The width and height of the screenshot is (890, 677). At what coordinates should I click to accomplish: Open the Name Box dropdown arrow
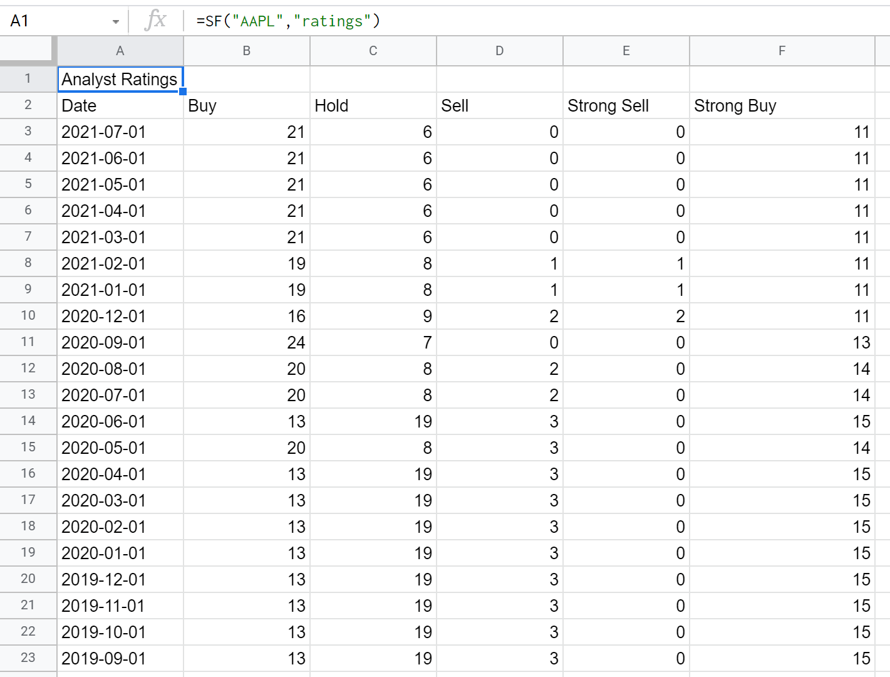pos(116,22)
